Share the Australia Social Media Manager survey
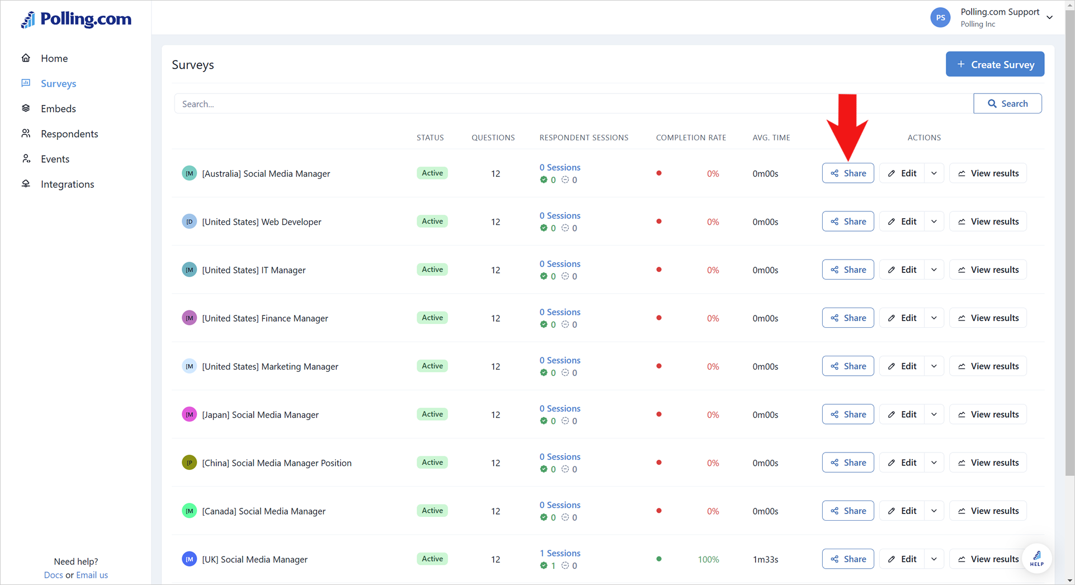1075x585 pixels. (x=848, y=173)
